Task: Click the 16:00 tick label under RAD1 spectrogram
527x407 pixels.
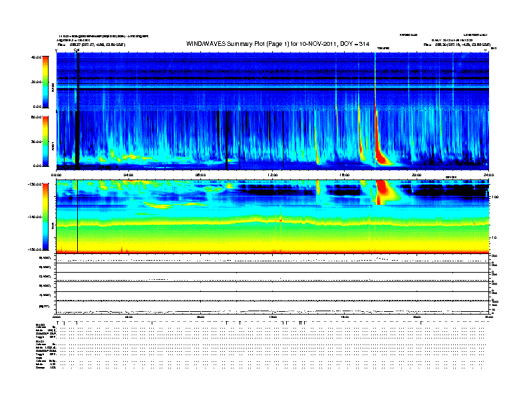Action: point(345,175)
